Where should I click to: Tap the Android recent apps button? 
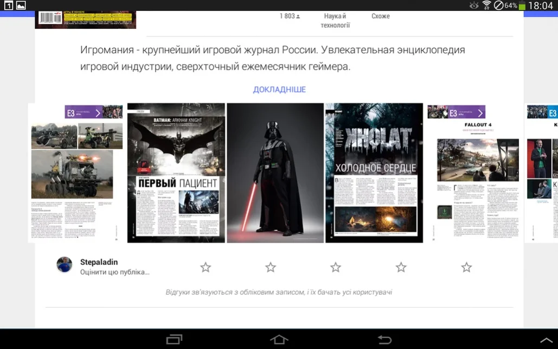tap(175, 339)
